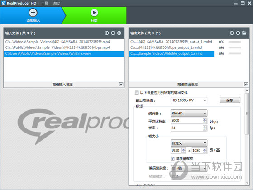Click the frame rate 24 field
The image size is (253, 190).
click(x=186, y=128)
